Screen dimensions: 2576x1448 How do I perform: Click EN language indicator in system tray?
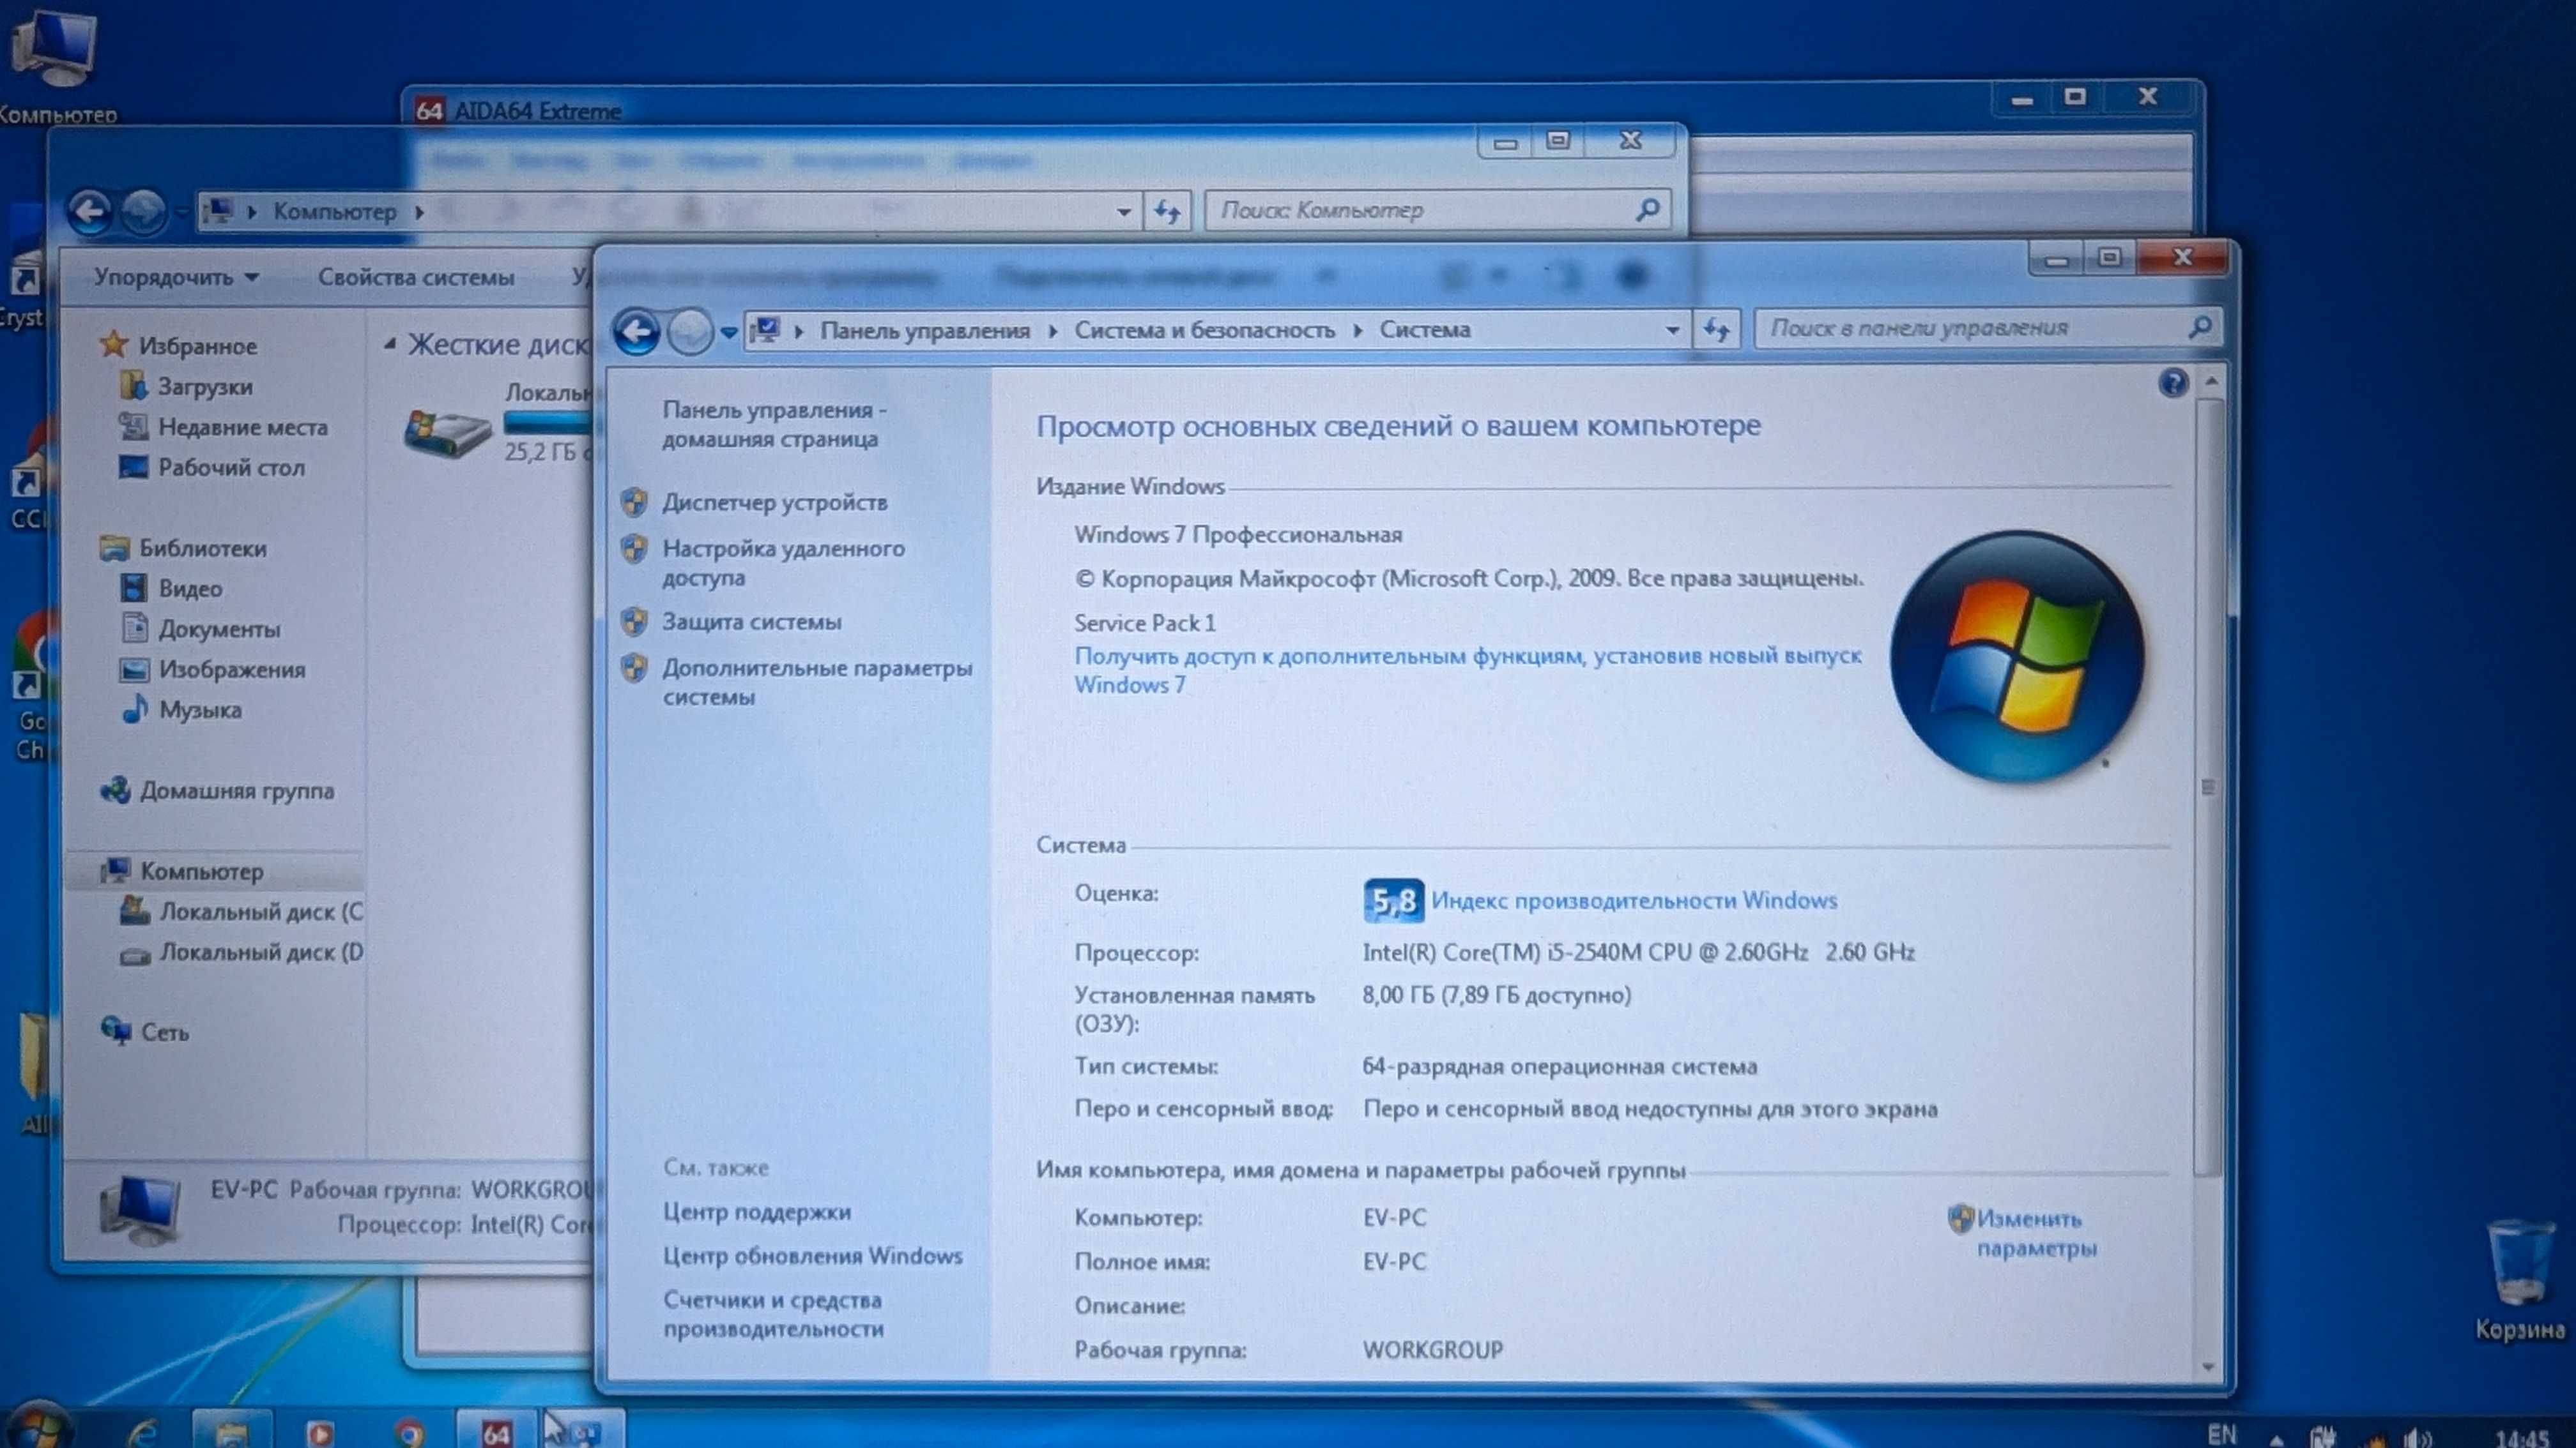coord(2221,1434)
